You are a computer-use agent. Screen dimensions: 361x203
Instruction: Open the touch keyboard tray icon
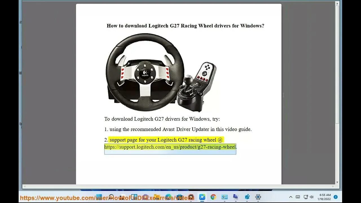pyautogui.click(x=298, y=197)
